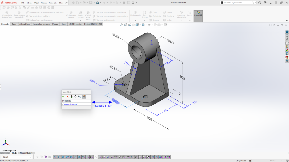Image resolution: width=289 pixels, height=162 pixels.
Task: Click the traffic light rebuild icon
Action: click(x=71, y=96)
